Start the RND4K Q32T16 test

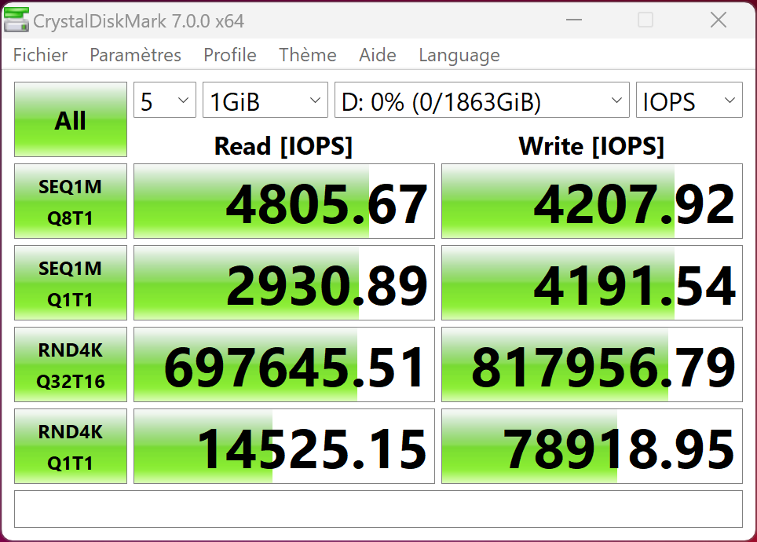[71, 364]
